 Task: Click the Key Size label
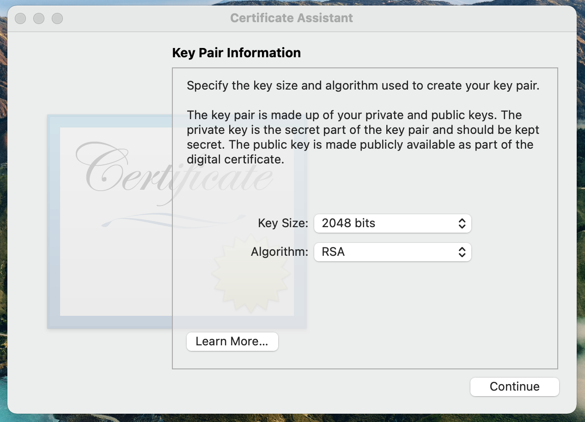(x=283, y=223)
